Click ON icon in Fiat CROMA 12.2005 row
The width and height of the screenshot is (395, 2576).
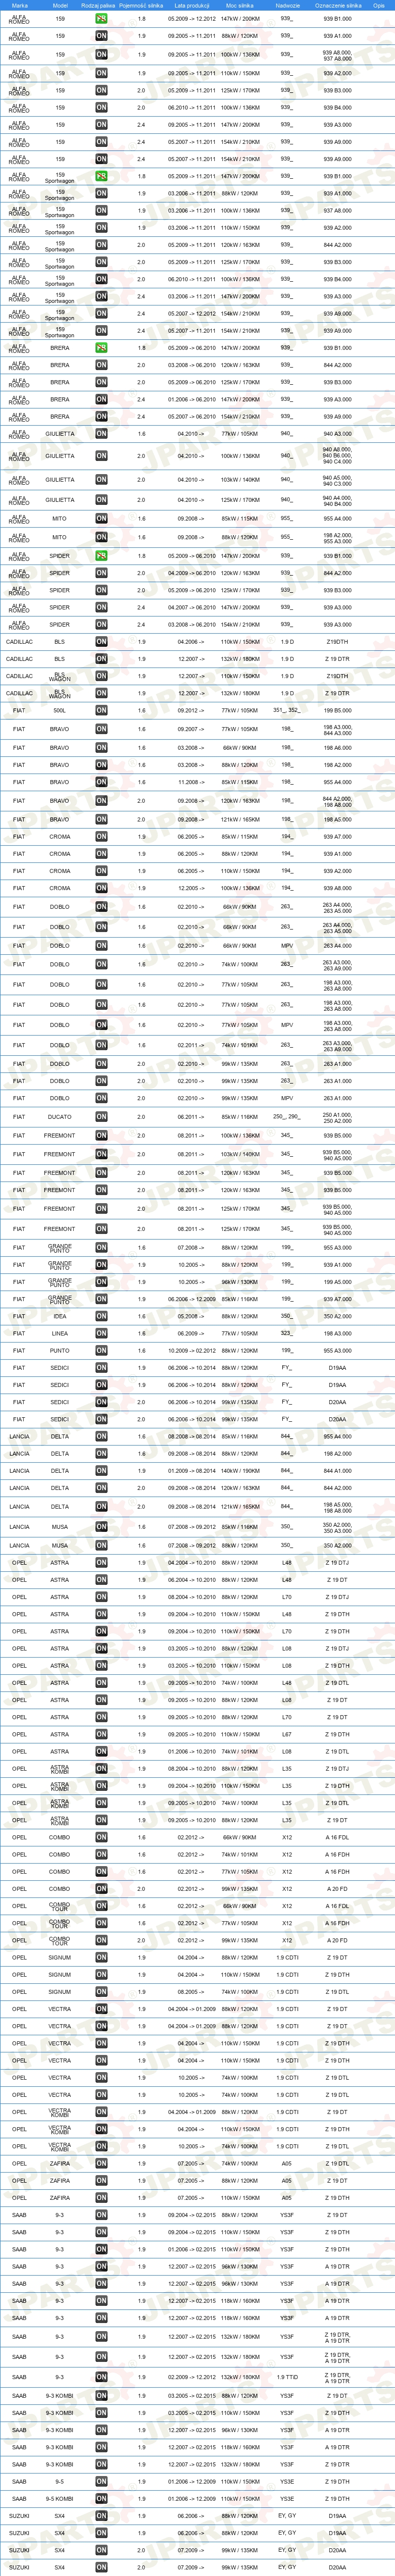tap(101, 888)
